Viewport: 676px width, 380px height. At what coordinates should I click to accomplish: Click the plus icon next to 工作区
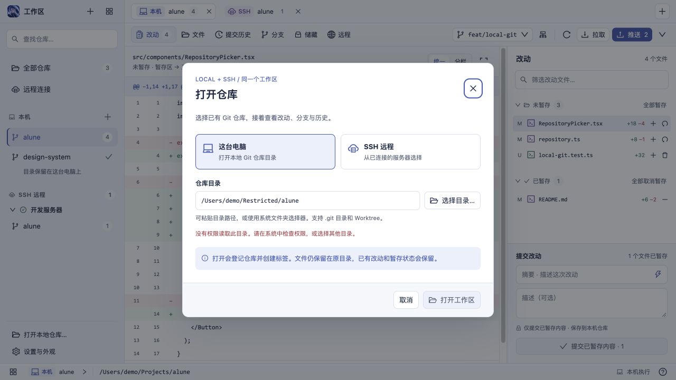[x=90, y=11]
